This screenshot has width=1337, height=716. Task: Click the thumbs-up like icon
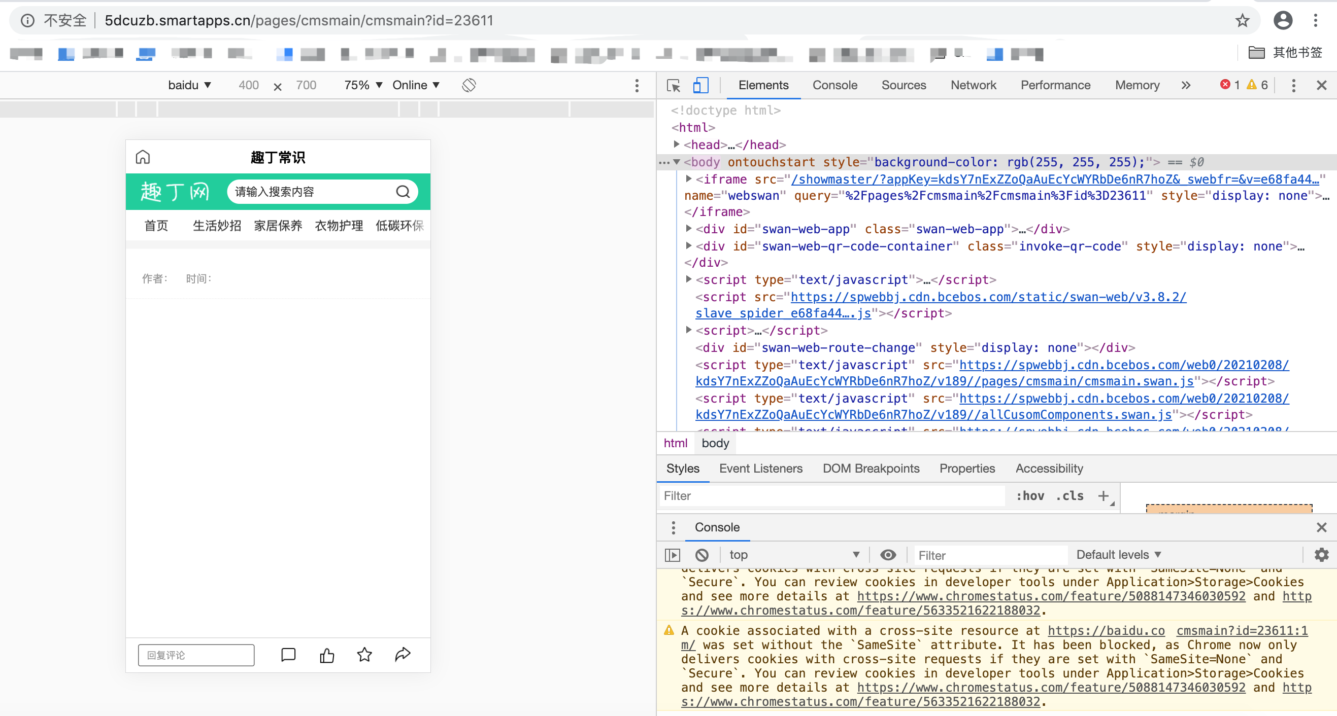327,655
